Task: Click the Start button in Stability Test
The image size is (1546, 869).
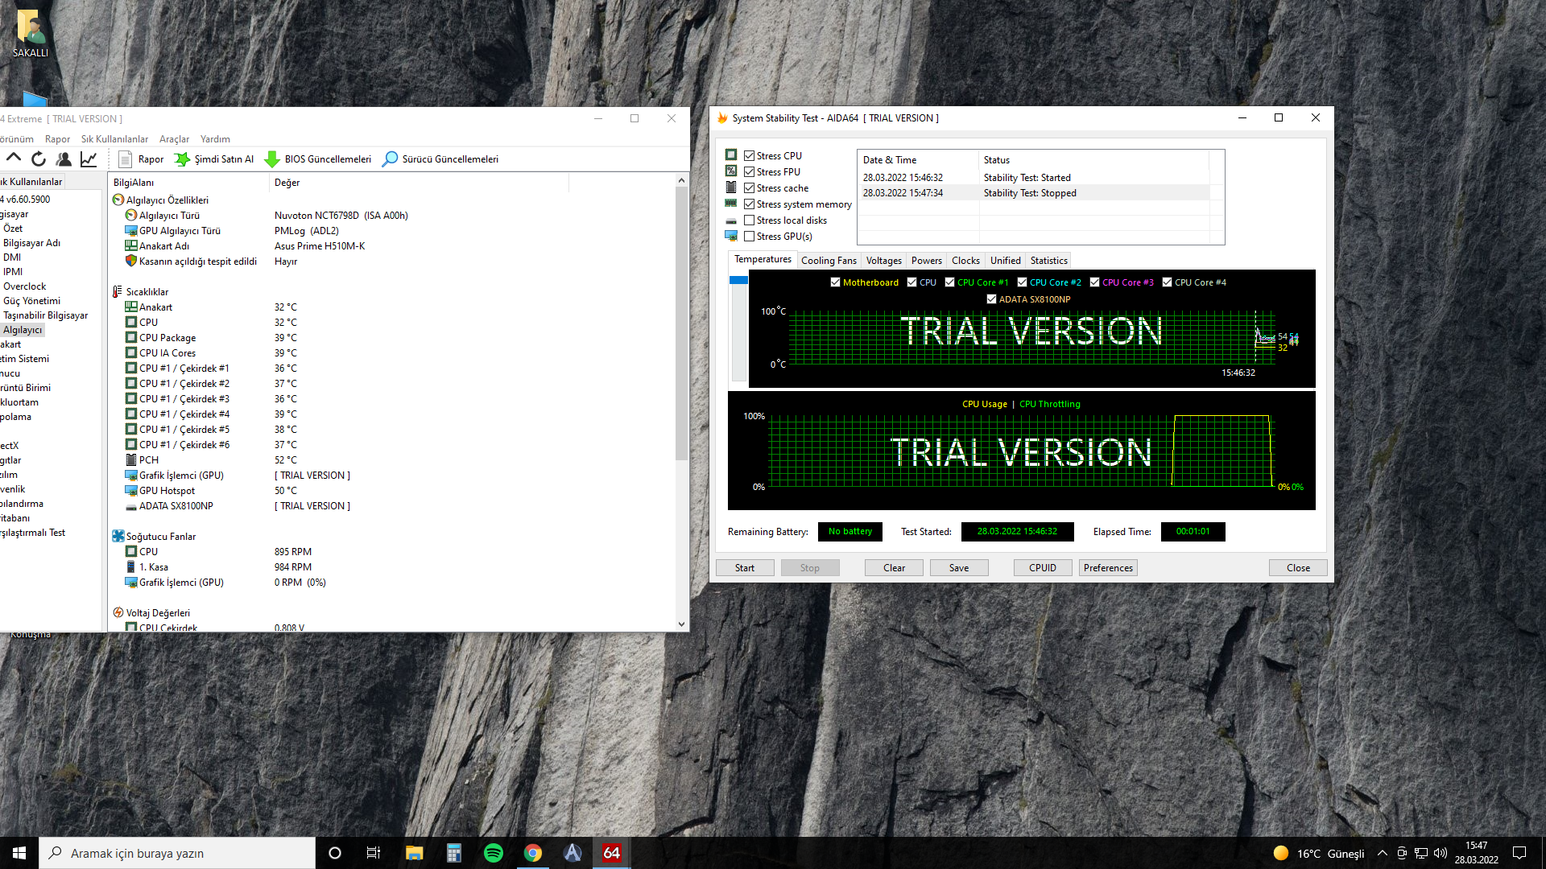Action: click(745, 568)
